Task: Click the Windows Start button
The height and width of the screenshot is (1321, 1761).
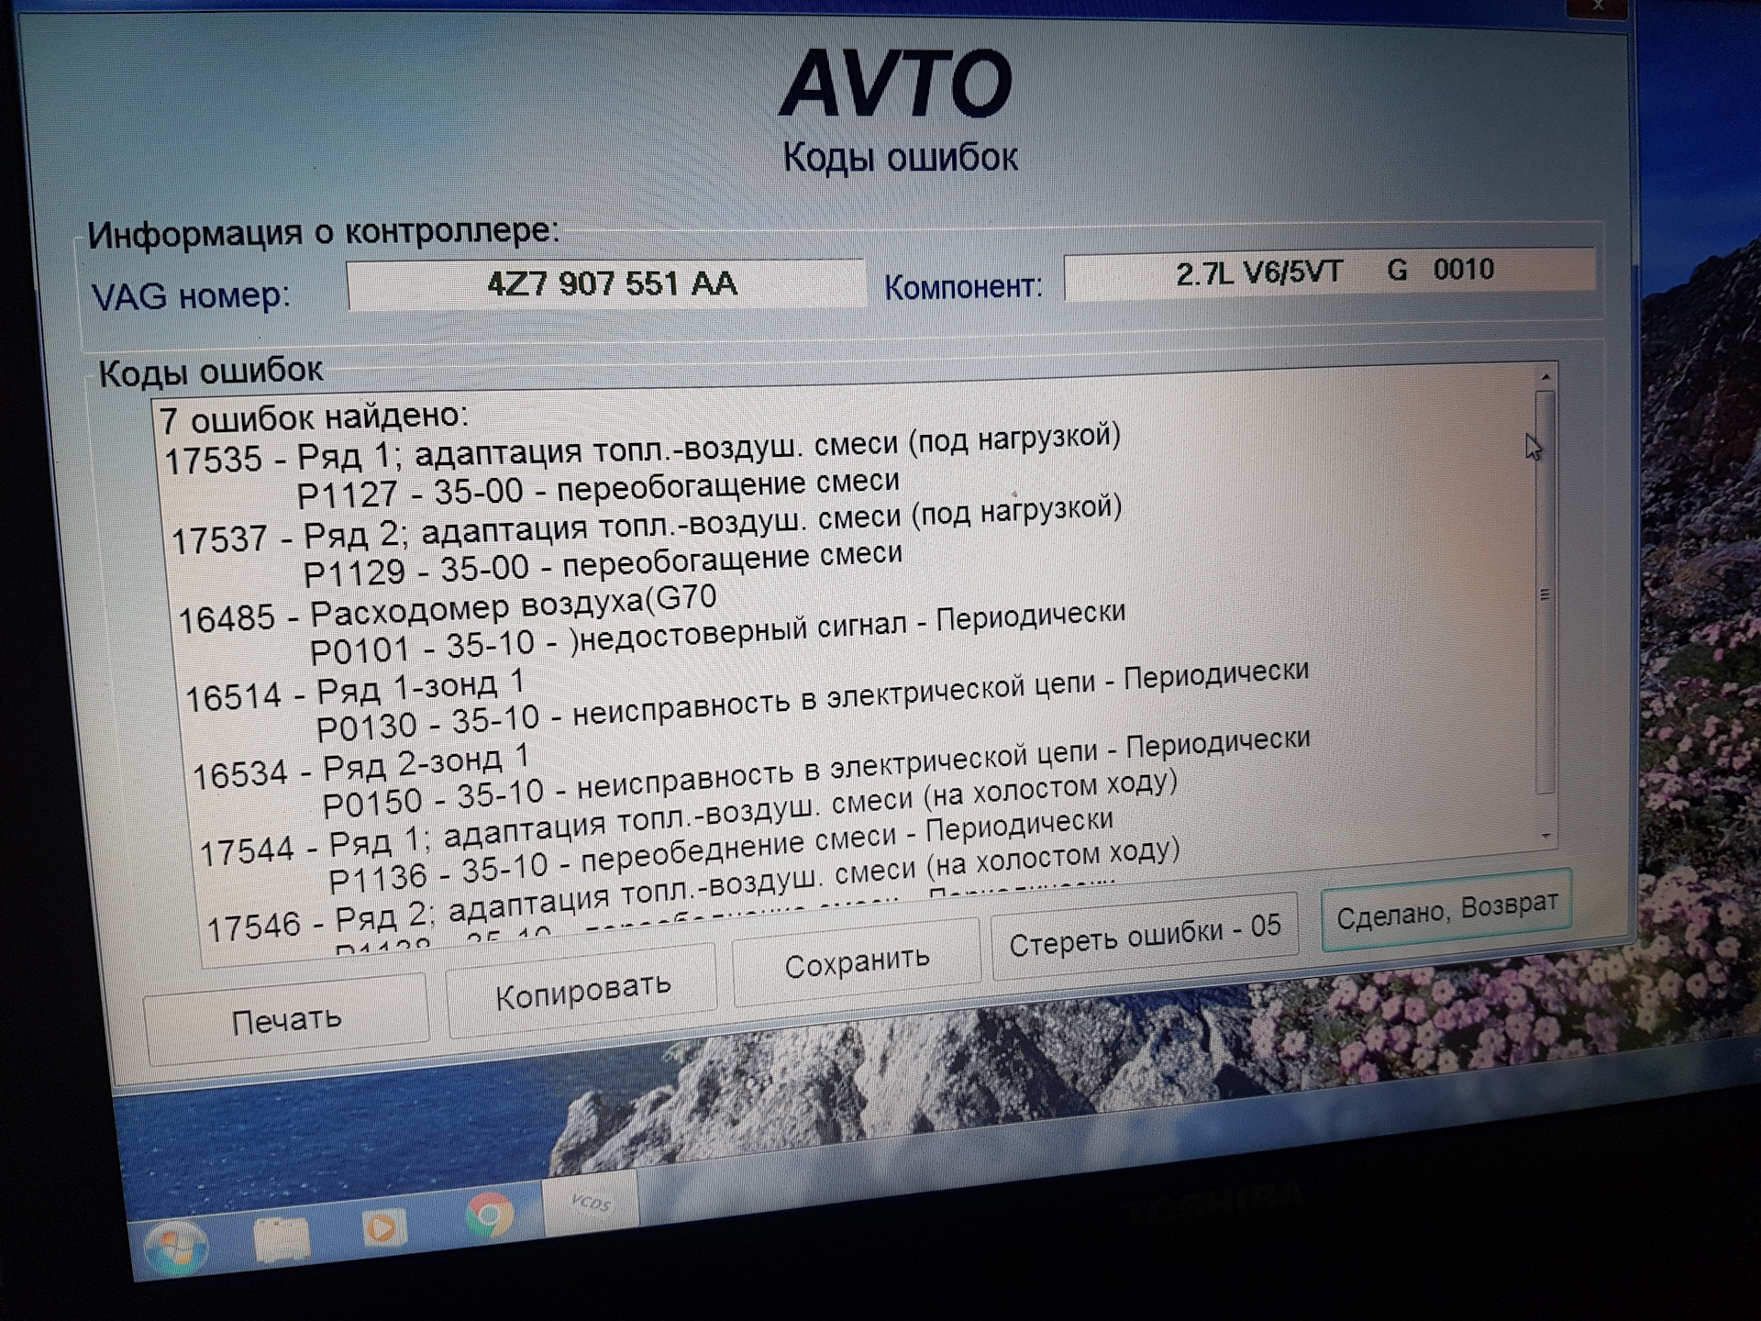Action: pyautogui.click(x=176, y=1247)
